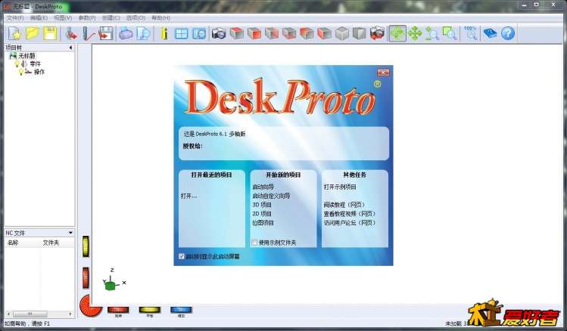Click the four-pane window layout icon
This screenshot has height=331, width=567.
coord(182,33)
